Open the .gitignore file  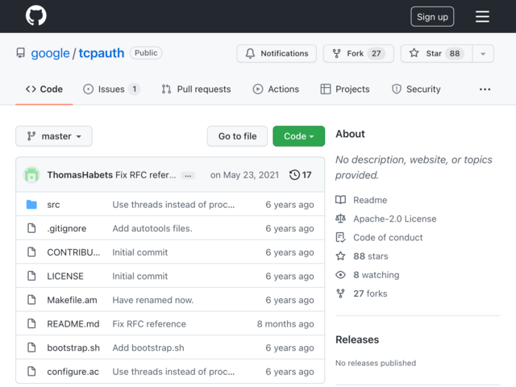(x=66, y=228)
